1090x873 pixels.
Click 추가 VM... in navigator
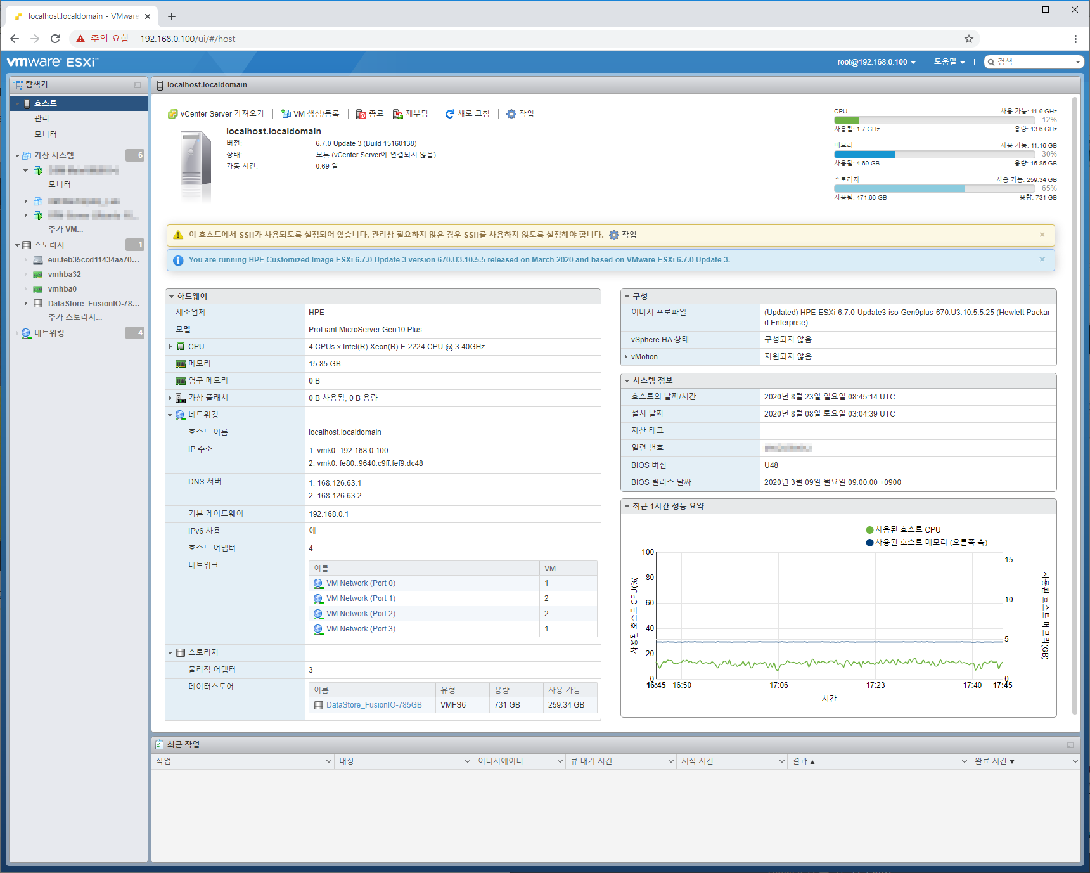(65, 230)
